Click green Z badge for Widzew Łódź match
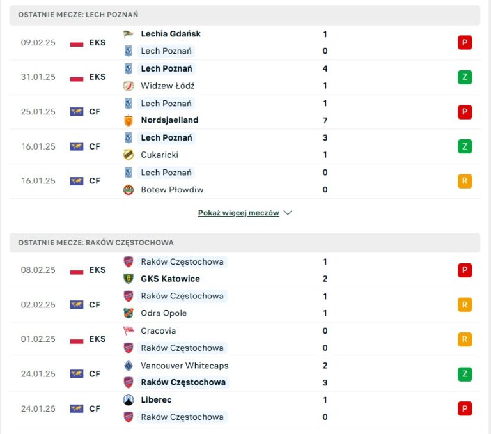Viewport: 491px width, 434px height. click(465, 77)
